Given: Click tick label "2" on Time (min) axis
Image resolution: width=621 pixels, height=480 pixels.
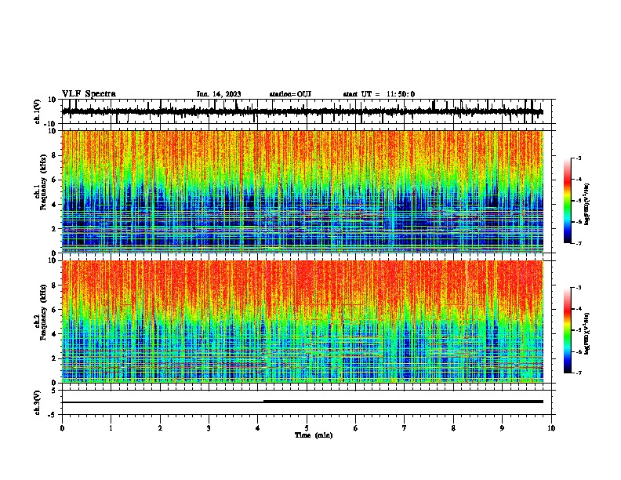Looking at the screenshot, I should tap(160, 428).
